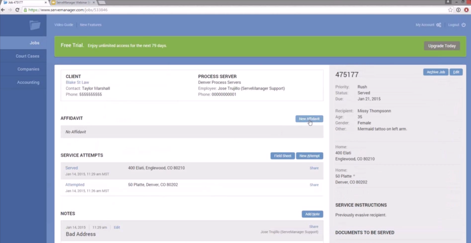Click the Logout power icon
Viewport: 471px width, 243px height.
point(463,25)
